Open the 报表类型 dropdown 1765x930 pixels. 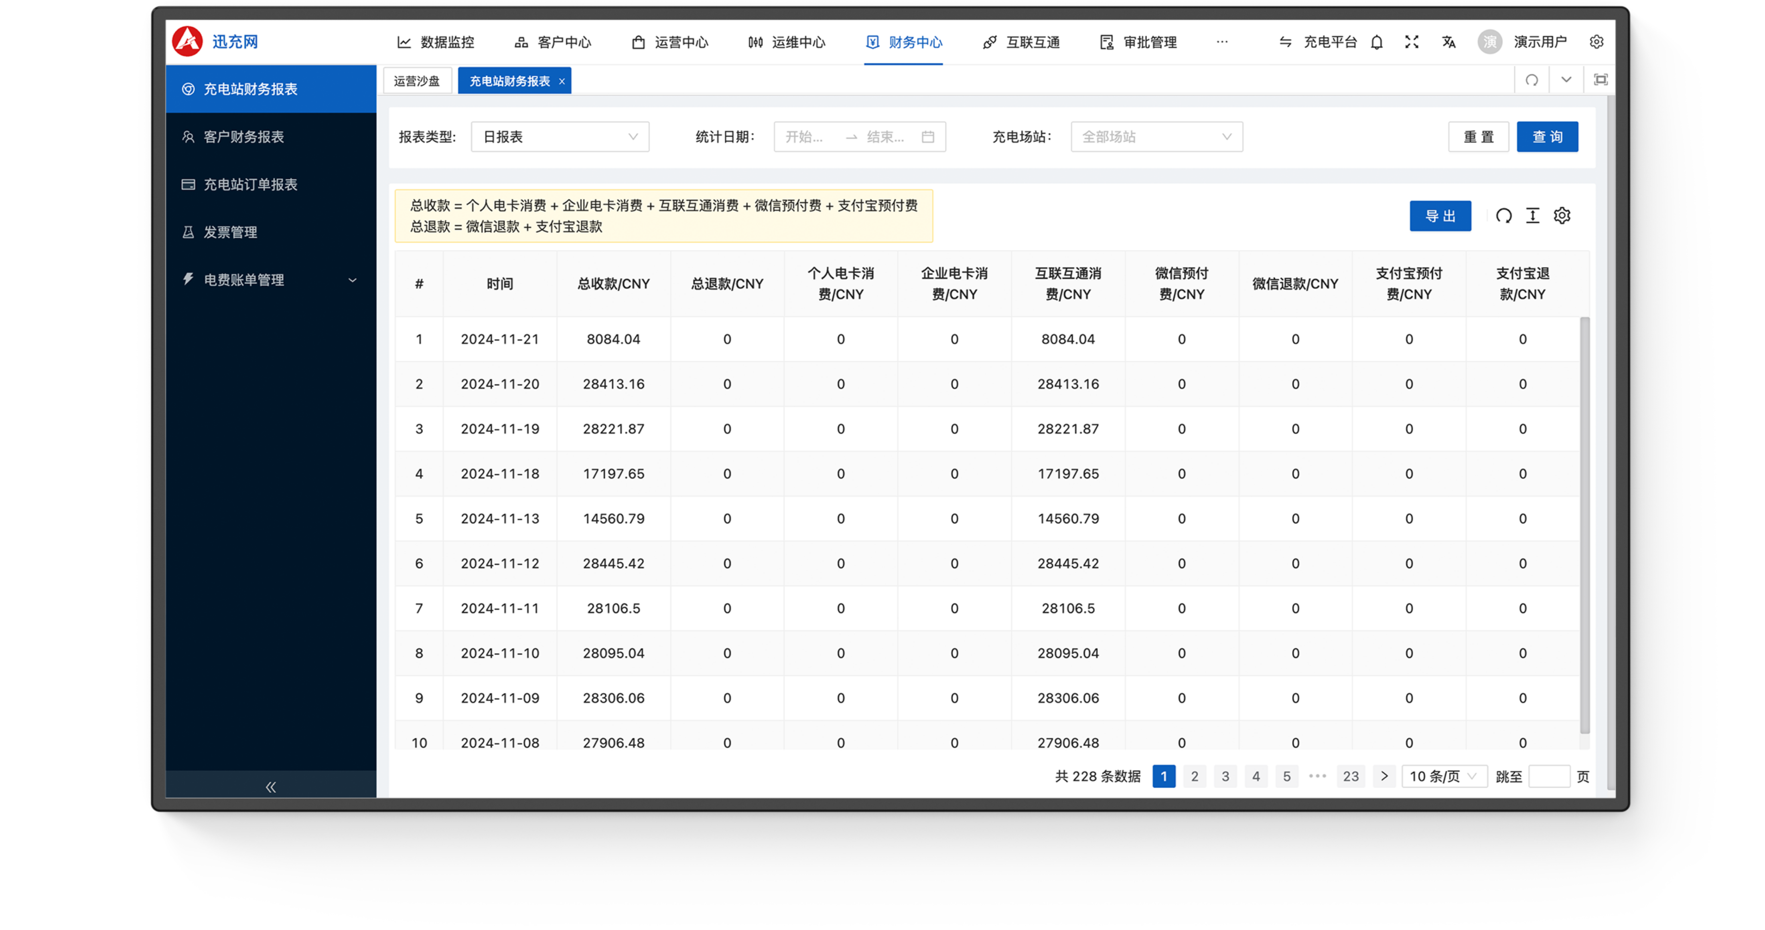[560, 137]
